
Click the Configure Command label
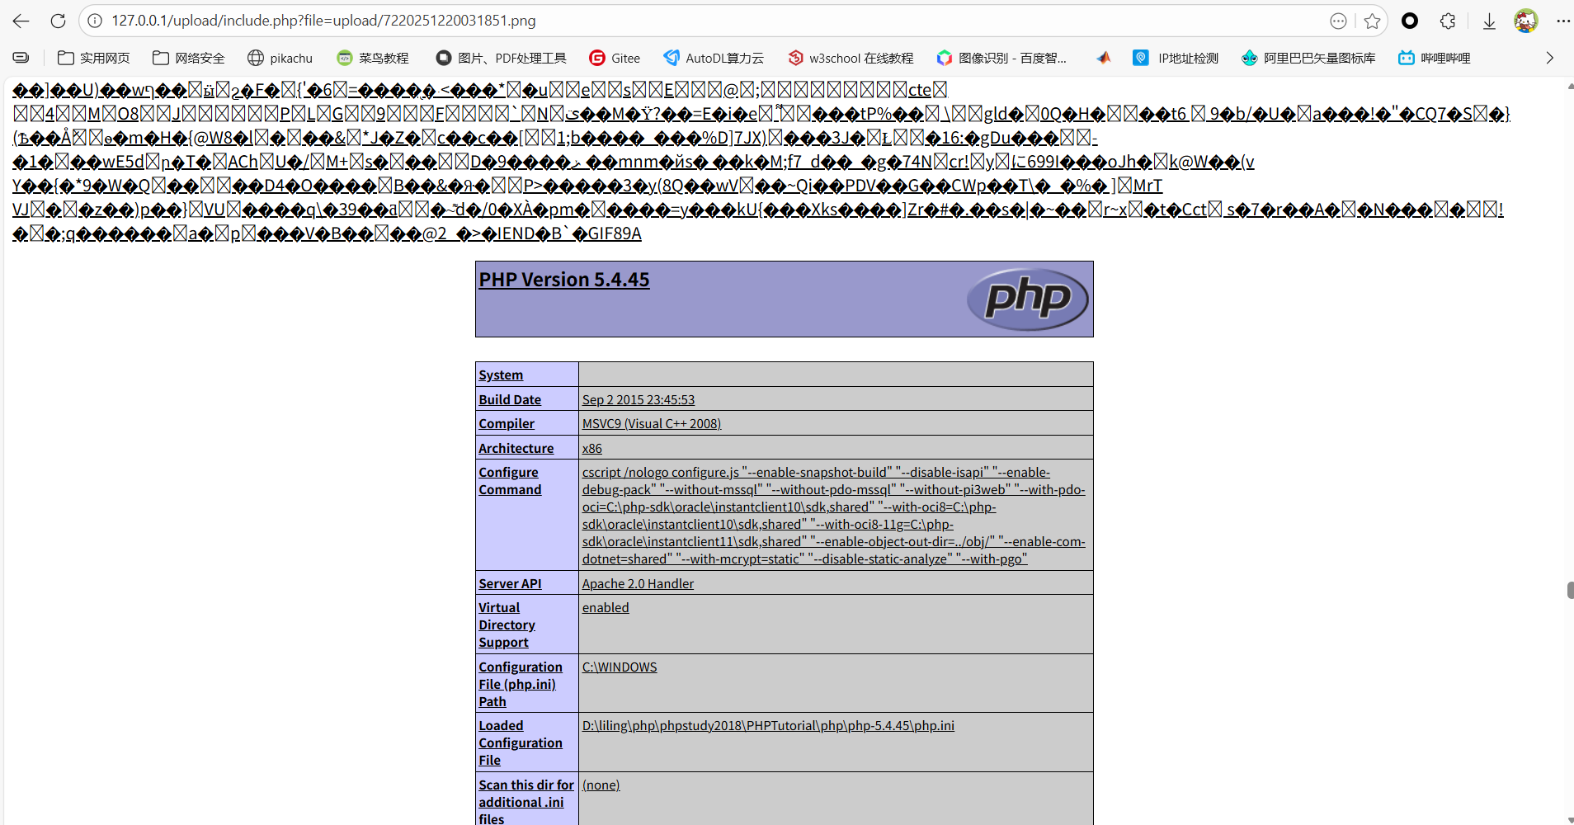click(x=510, y=481)
